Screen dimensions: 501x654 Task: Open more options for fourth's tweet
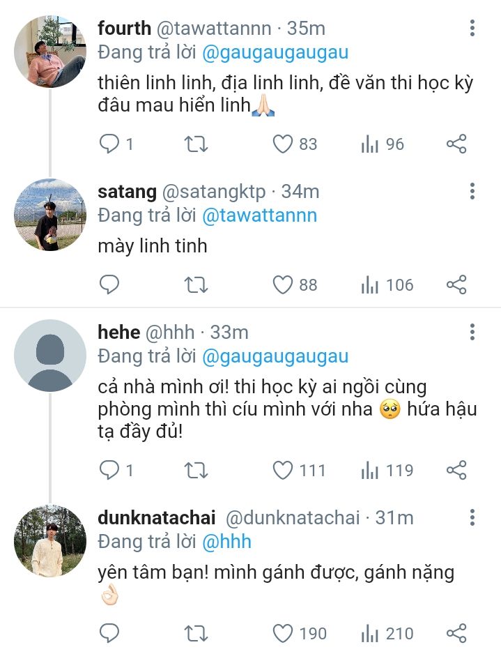pos(472,29)
